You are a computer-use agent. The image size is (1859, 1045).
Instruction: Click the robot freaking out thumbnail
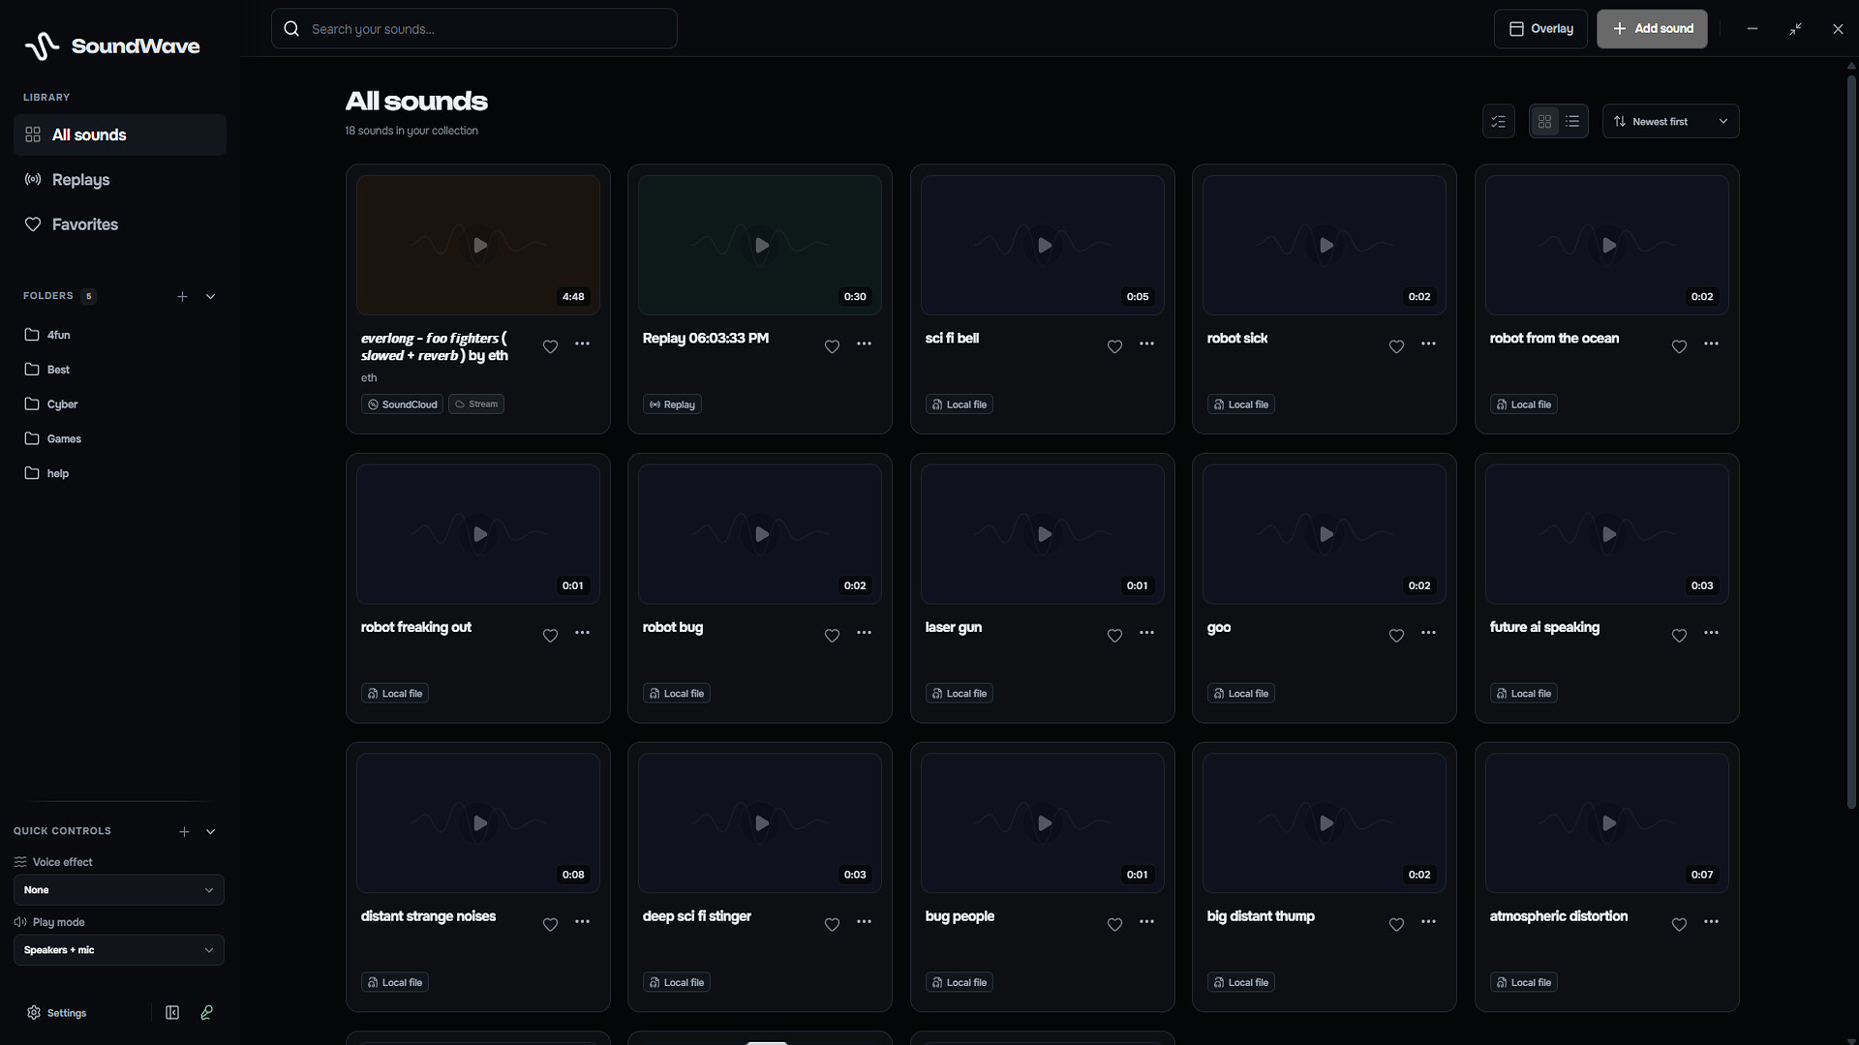point(478,535)
